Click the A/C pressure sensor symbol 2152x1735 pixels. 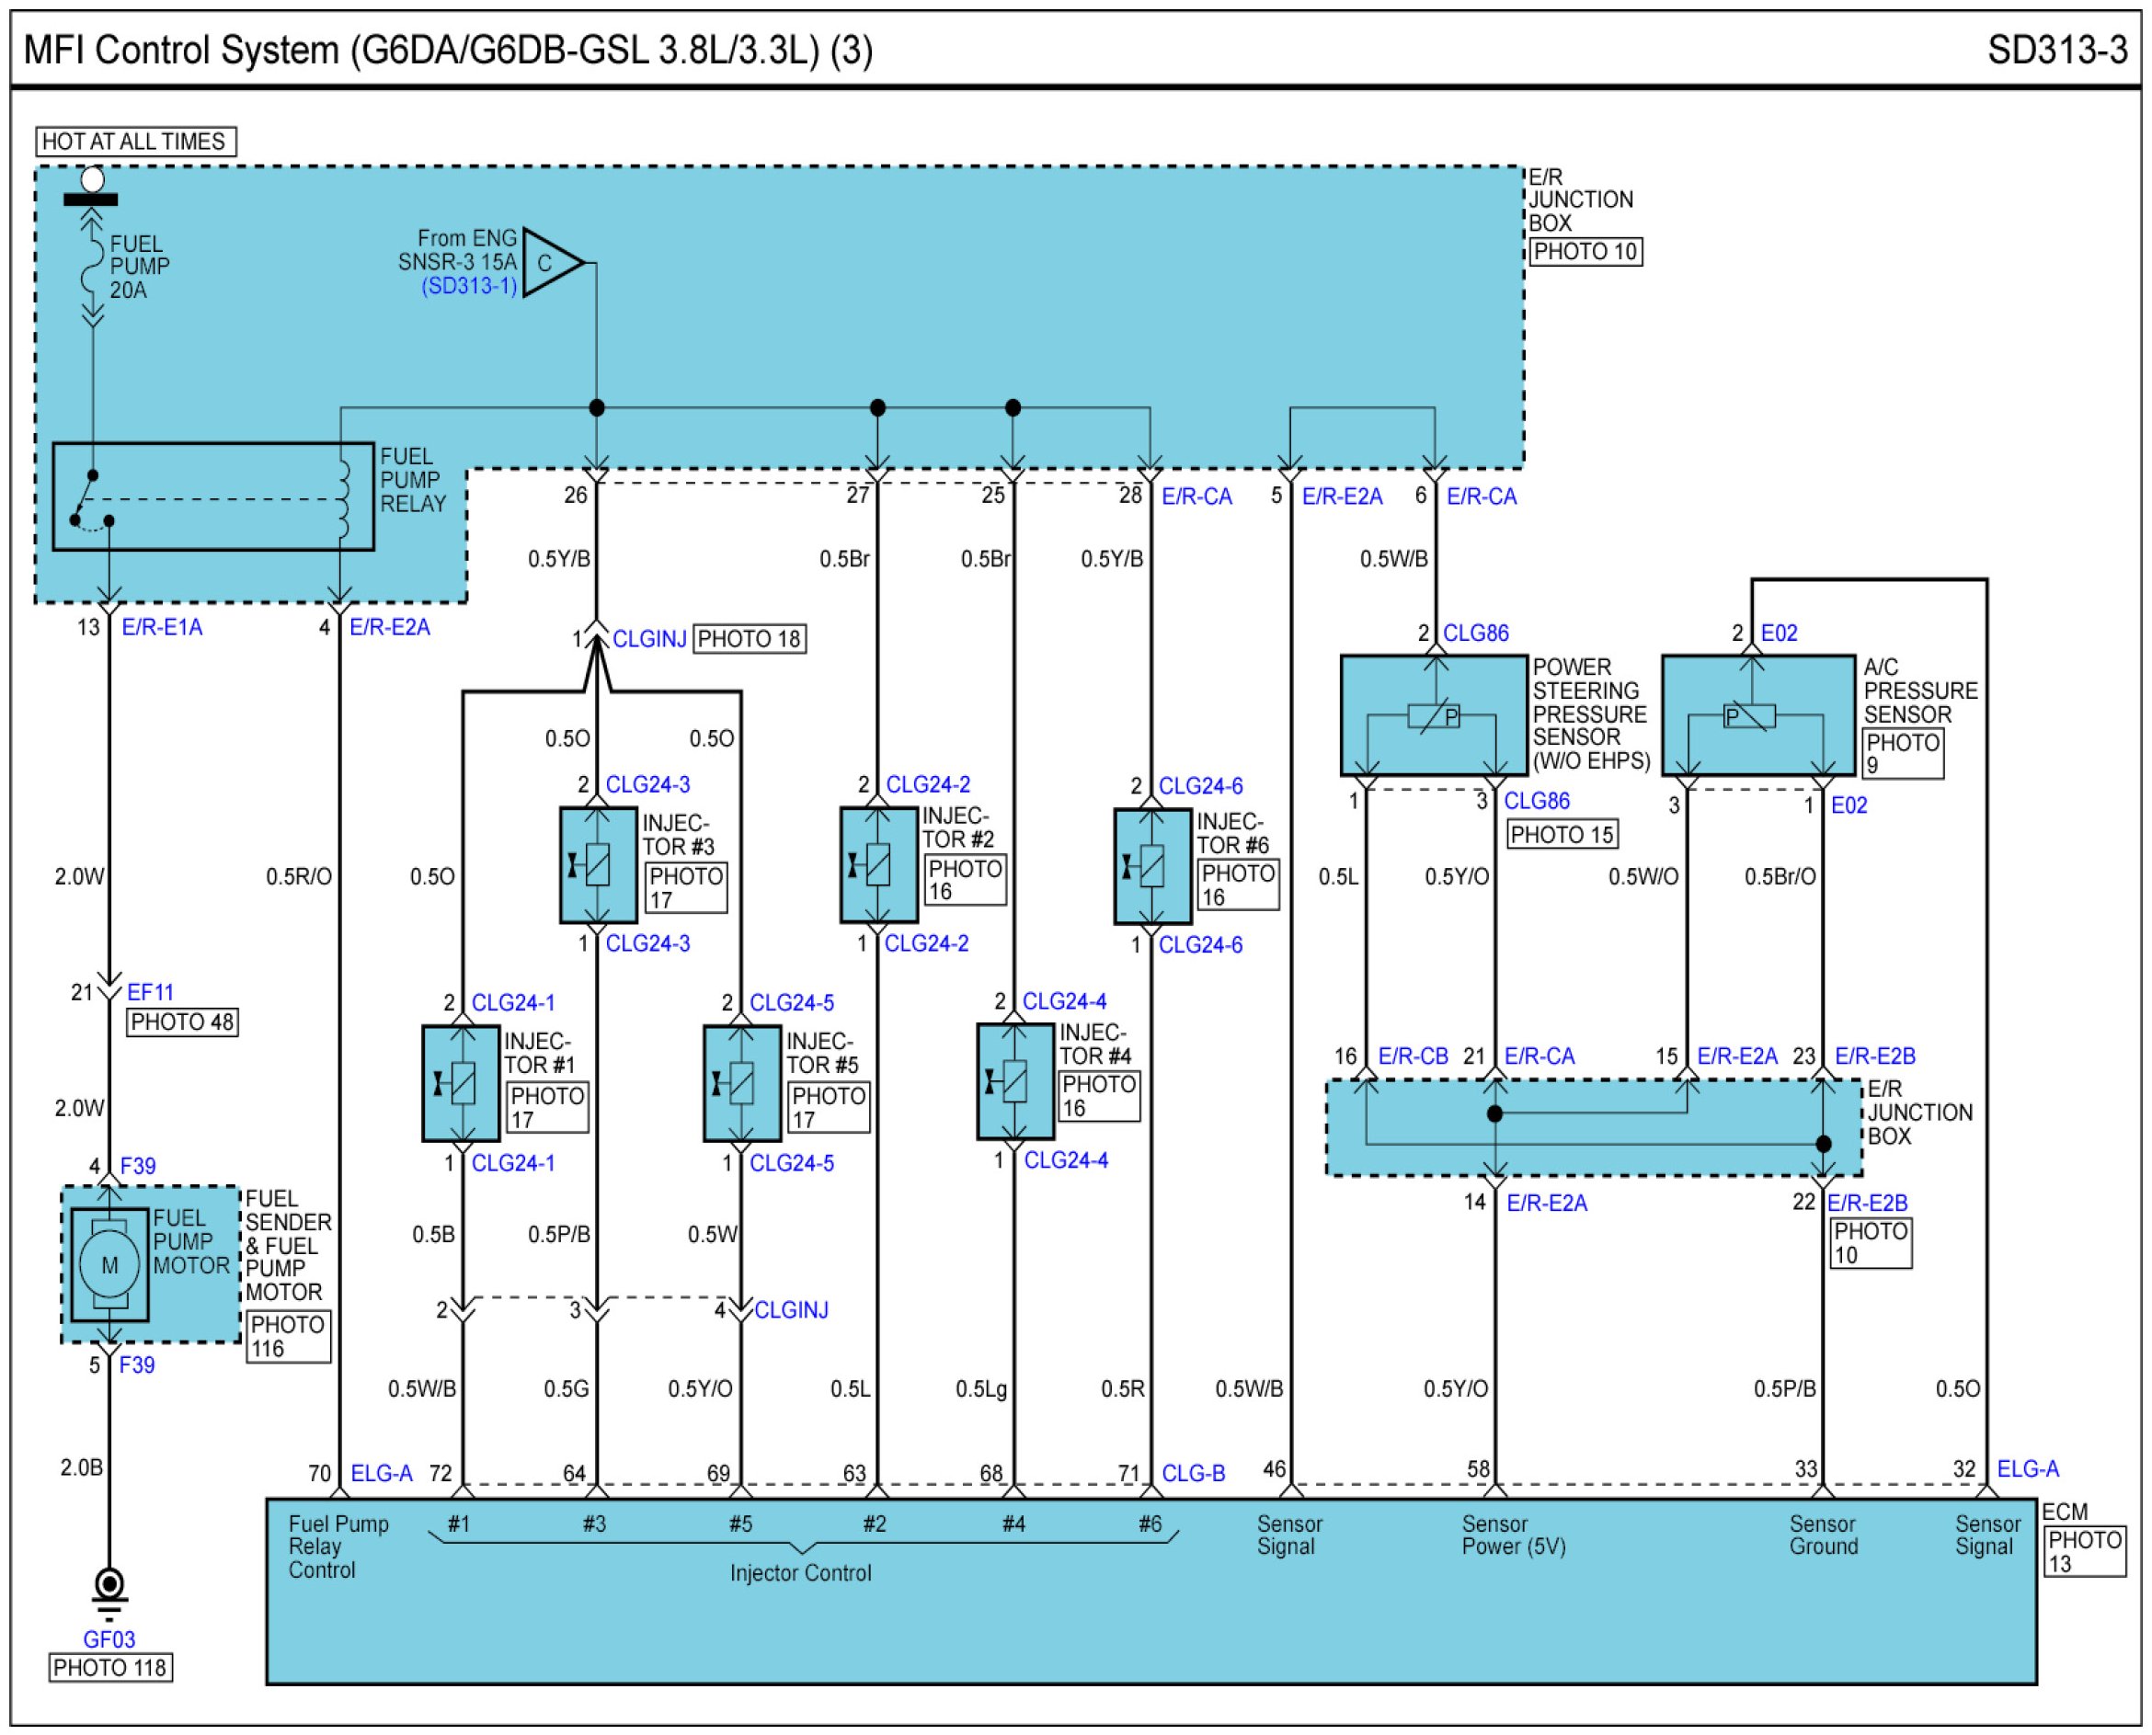(1758, 715)
